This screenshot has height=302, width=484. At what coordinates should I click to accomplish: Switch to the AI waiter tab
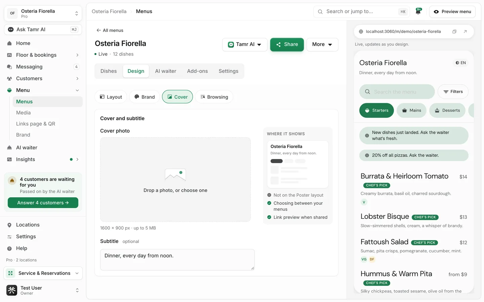tap(166, 71)
